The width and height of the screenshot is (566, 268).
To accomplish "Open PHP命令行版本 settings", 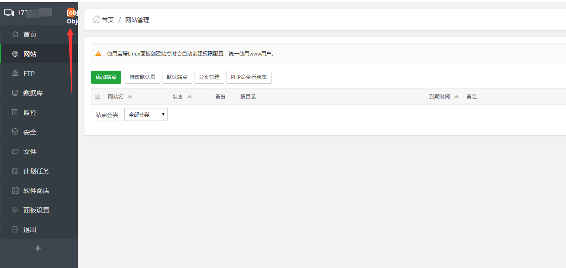I will pyautogui.click(x=249, y=77).
